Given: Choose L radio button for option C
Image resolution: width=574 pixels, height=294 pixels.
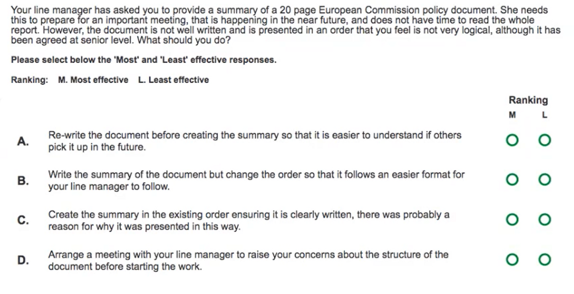Looking at the screenshot, I should pos(544,220).
